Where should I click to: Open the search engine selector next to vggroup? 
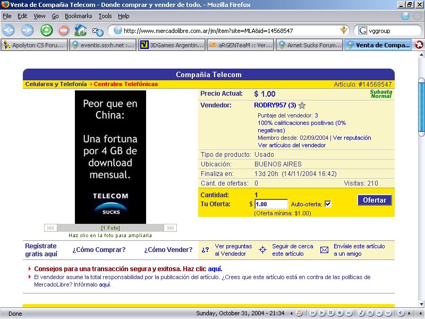363,30
